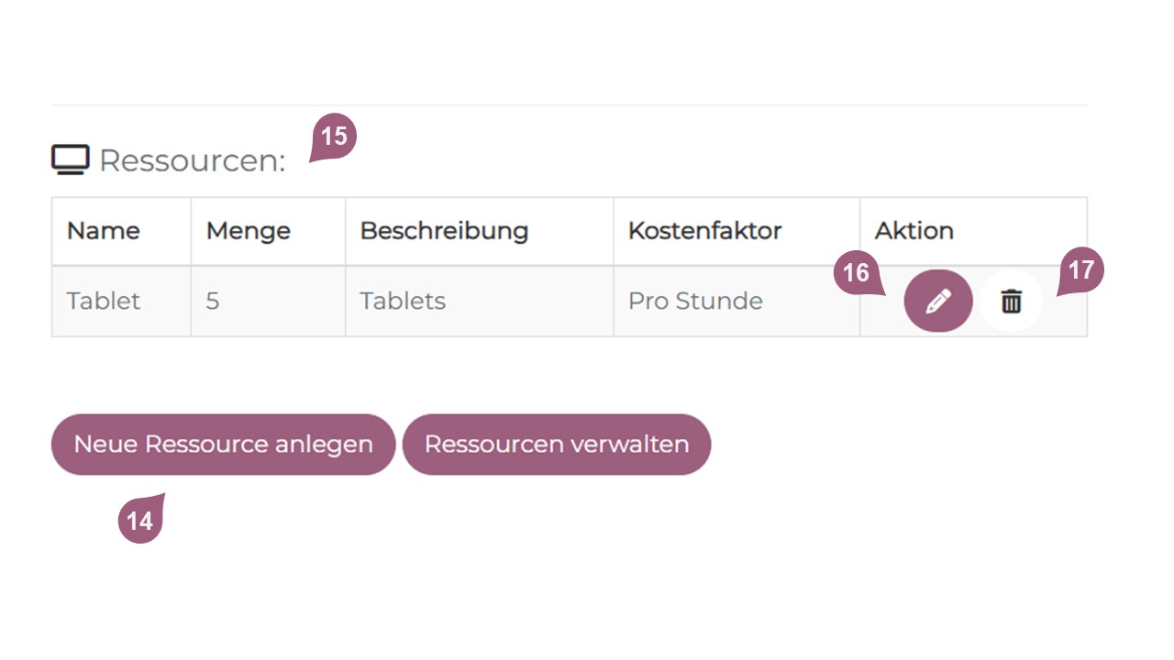Viewport: 1174px width, 660px height.
Task: Click the Name column header
Action: [x=104, y=231]
